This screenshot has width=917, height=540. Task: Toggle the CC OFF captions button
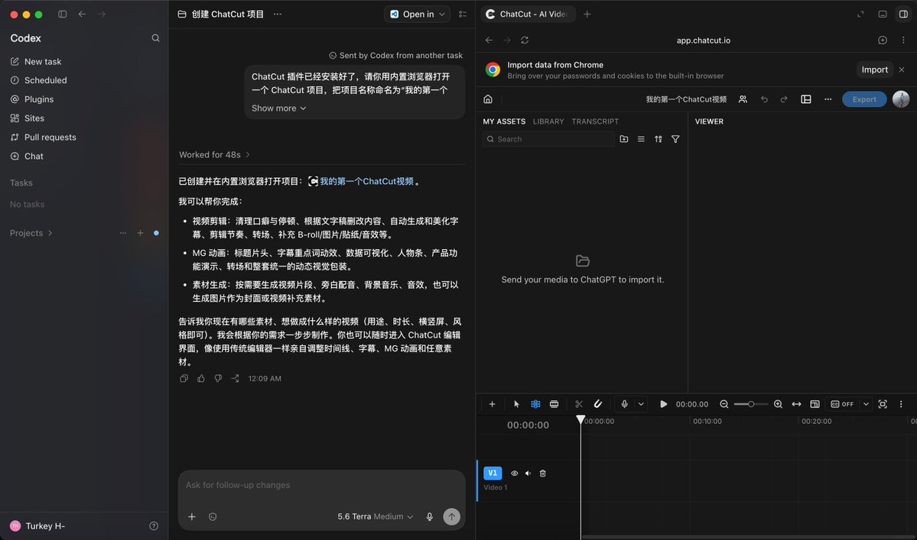tap(842, 404)
